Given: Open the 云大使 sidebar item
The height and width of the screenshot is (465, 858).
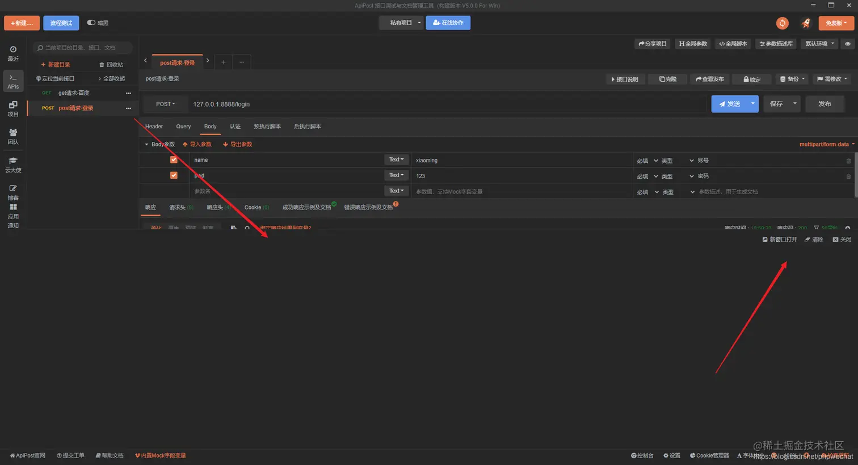Looking at the screenshot, I should coord(13,165).
